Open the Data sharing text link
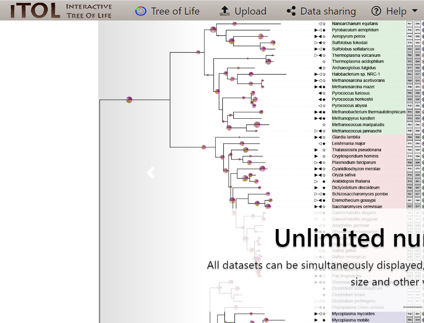Viewport: 424px width, 323px height. coord(328,11)
